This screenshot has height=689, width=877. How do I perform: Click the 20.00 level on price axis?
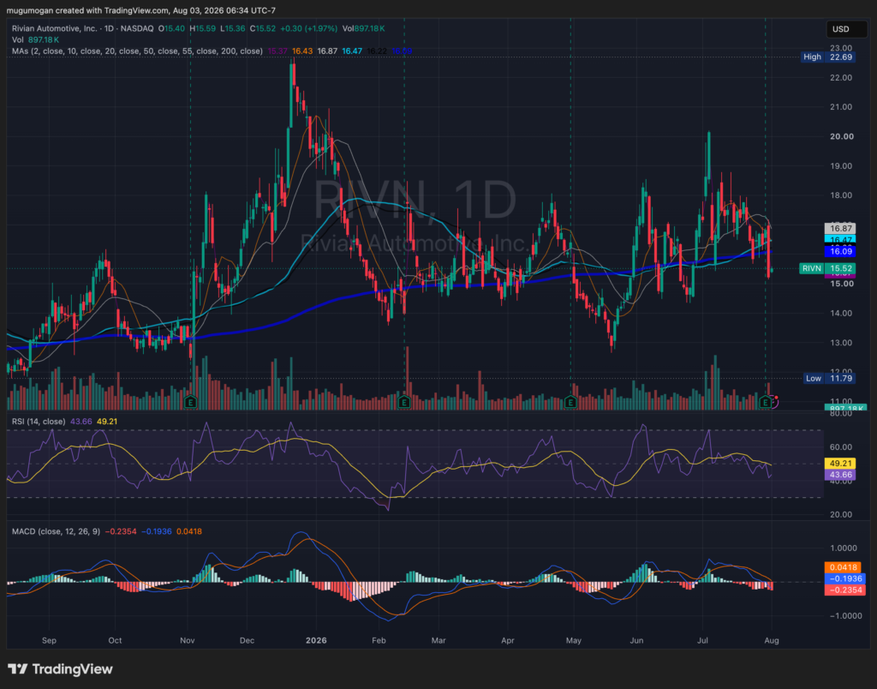(841, 136)
